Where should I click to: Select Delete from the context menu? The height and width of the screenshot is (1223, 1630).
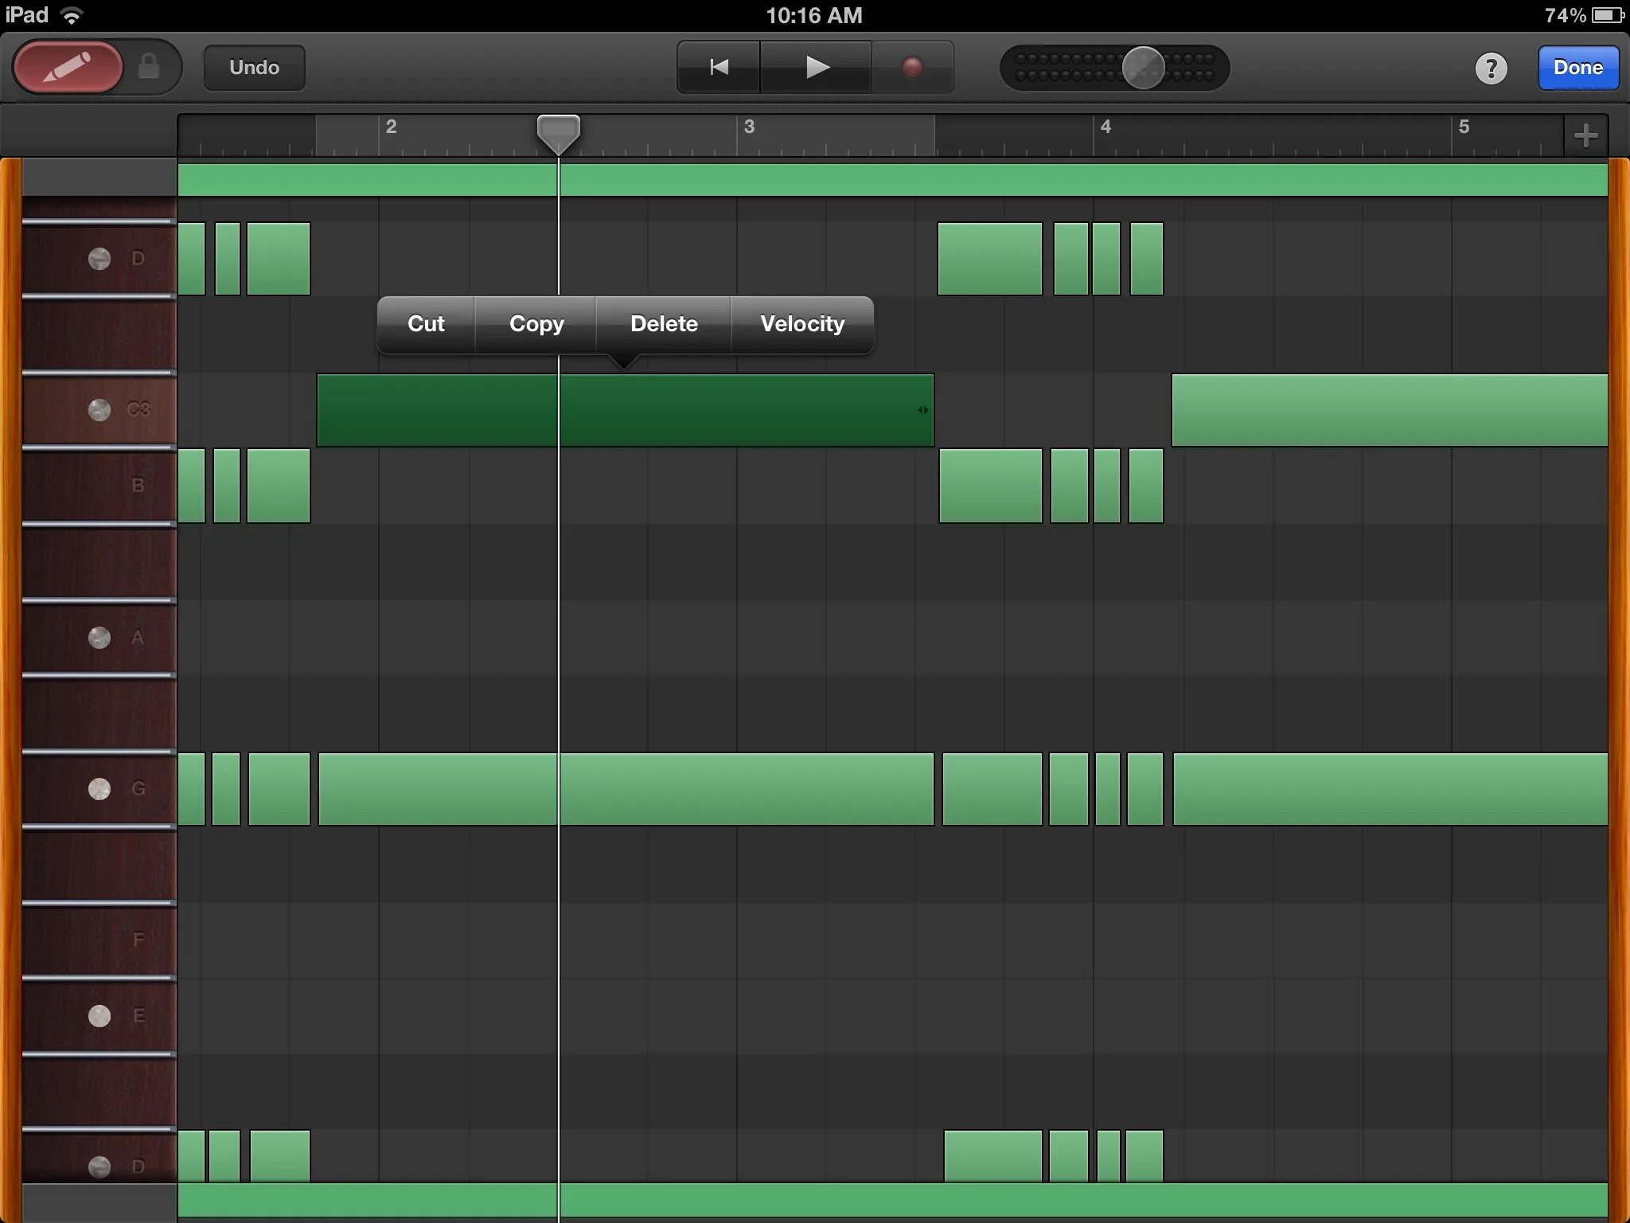coord(662,322)
